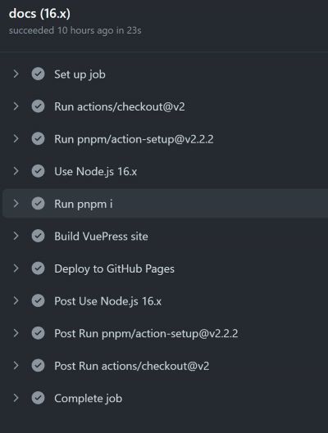Screen dimensions: 328x433
Task: Expand chevron for Post Use Node.js 16.x
Action: (x=16, y=300)
